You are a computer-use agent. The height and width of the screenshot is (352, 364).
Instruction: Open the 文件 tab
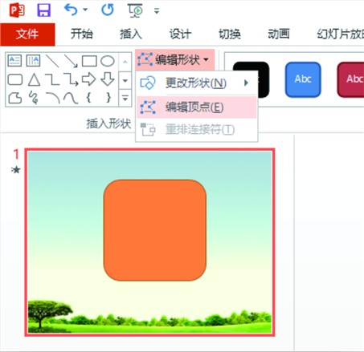coord(27,34)
